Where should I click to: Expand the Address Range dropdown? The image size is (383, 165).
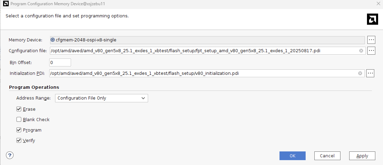point(101,98)
